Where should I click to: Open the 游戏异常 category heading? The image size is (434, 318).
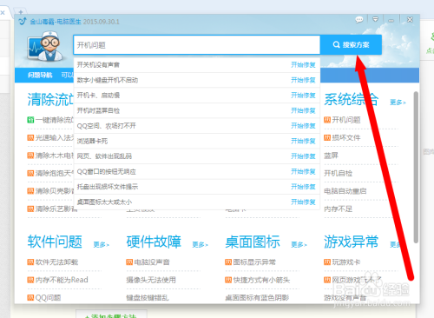(x=352, y=242)
